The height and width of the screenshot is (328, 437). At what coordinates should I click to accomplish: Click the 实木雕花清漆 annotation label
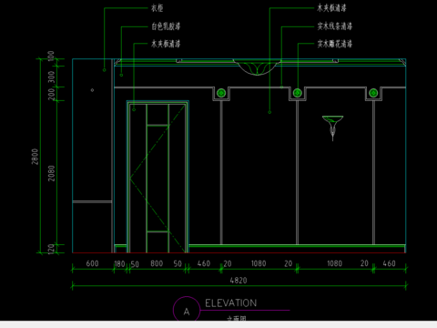pyautogui.click(x=335, y=44)
